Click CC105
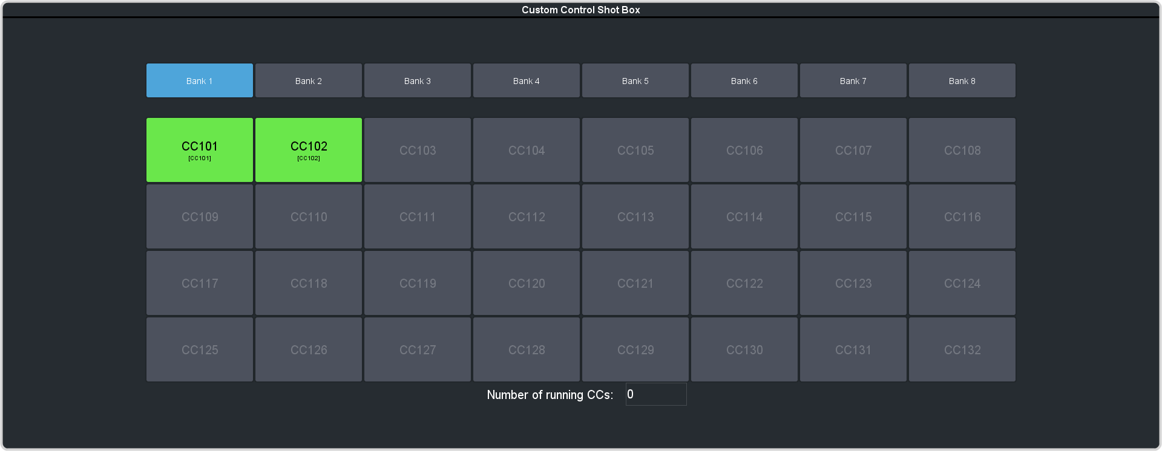The height and width of the screenshot is (451, 1162). click(635, 150)
